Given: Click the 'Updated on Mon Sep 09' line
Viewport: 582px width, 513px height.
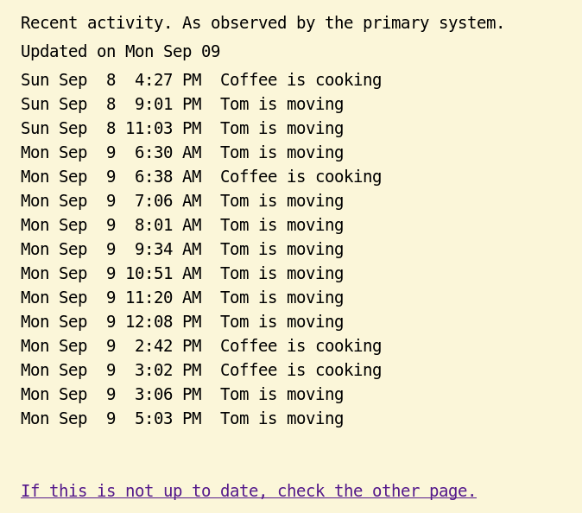Looking at the screenshot, I should 120,52.
